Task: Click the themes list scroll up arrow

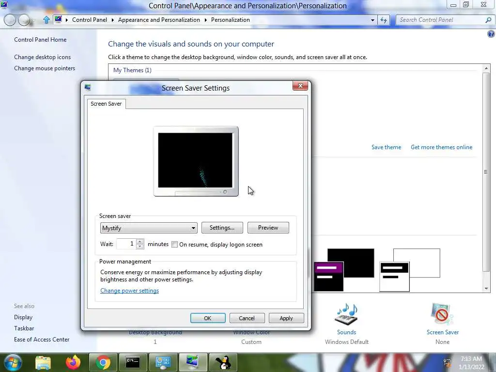Action: click(486, 68)
